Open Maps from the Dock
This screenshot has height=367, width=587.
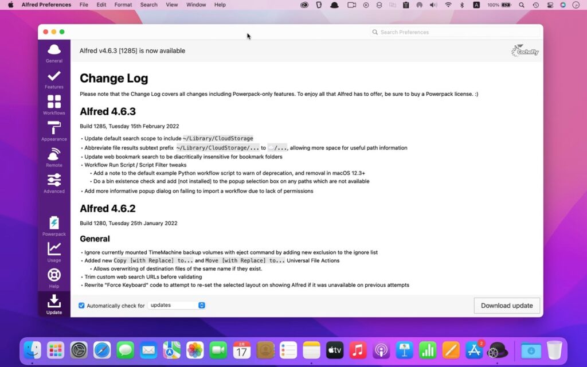pyautogui.click(x=172, y=350)
